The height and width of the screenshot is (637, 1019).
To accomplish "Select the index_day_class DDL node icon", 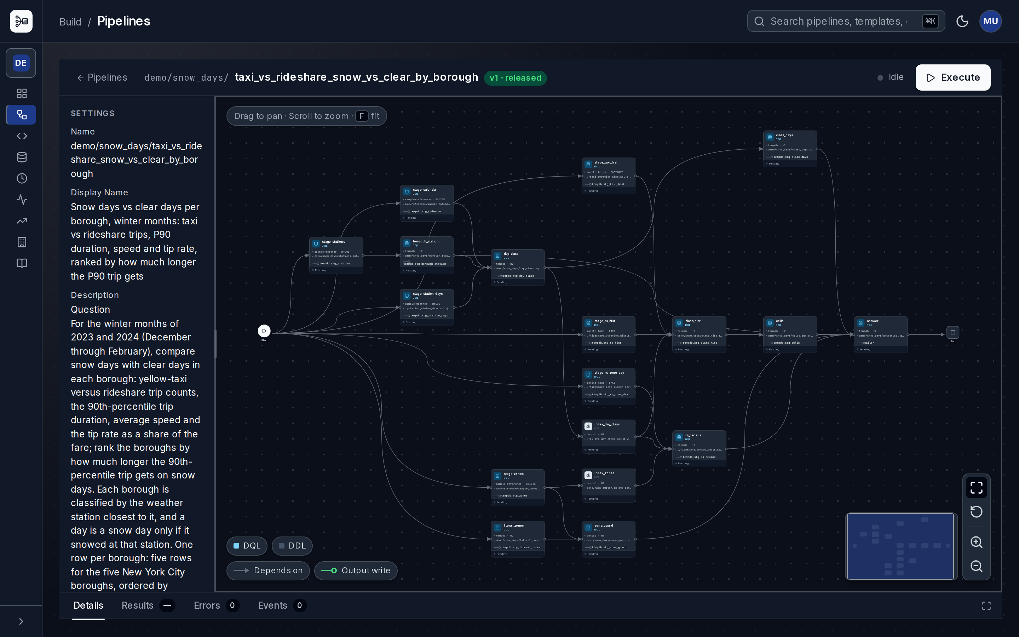I will point(588,426).
